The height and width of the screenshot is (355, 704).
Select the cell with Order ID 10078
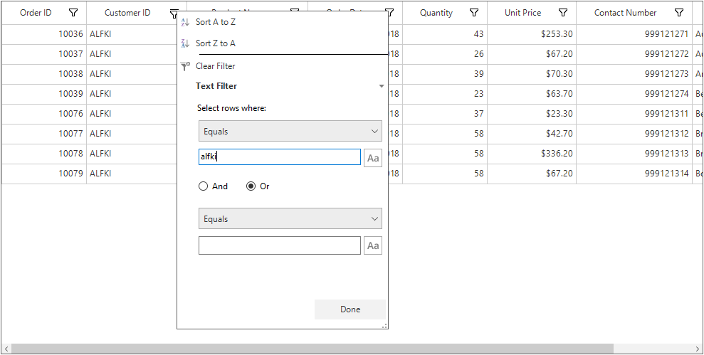[x=44, y=154]
